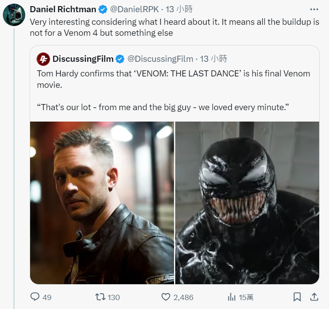
Task: Click DiscussingFilm's blue verified badge
Action: [120, 59]
